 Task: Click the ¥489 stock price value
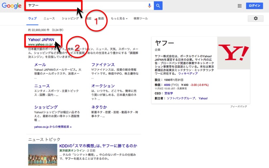coord(185,85)
